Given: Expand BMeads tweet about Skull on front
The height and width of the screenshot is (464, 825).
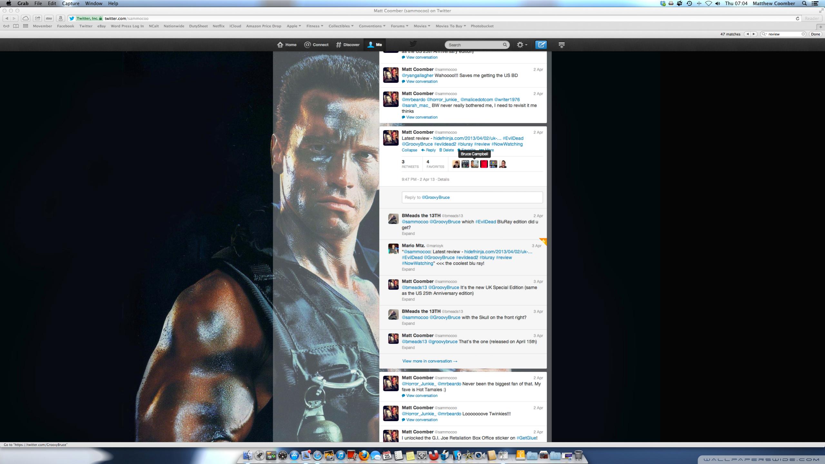Looking at the screenshot, I should (408, 323).
